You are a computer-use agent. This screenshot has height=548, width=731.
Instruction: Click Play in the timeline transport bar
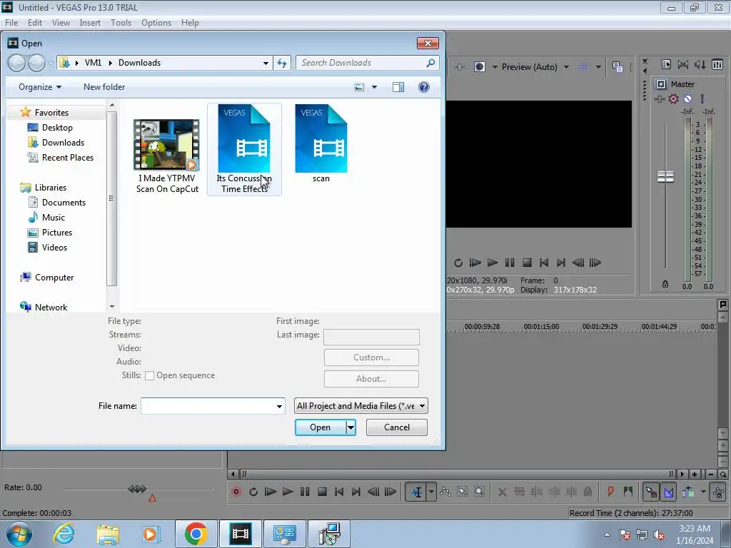pyautogui.click(x=288, y=492)
